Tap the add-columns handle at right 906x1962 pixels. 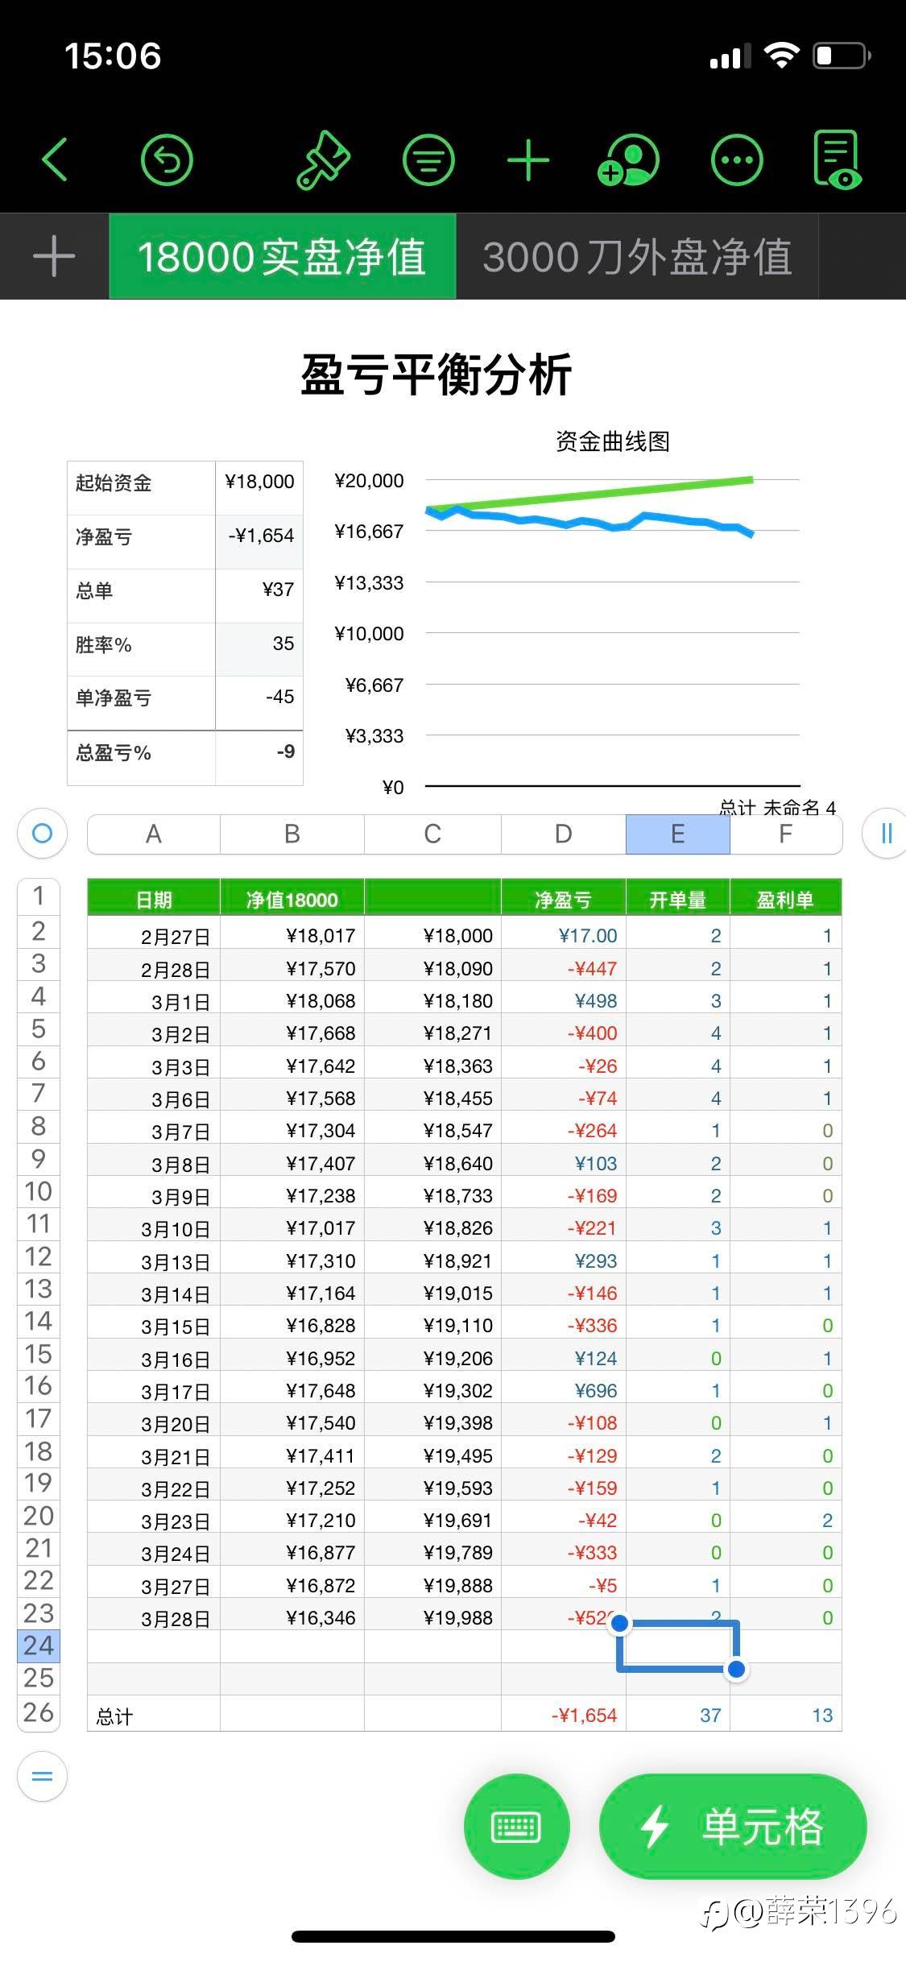tap(886, 833)
